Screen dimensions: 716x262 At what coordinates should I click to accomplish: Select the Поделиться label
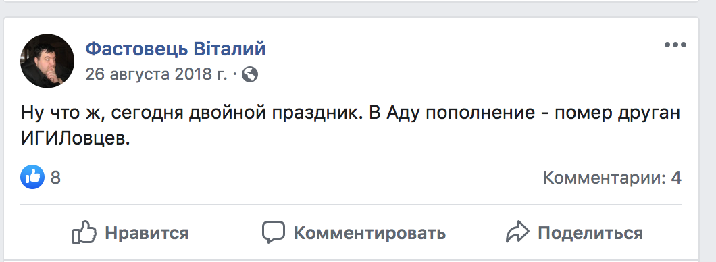click(x=590, y=233)
